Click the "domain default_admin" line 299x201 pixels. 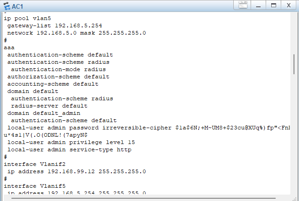point(43,113)
